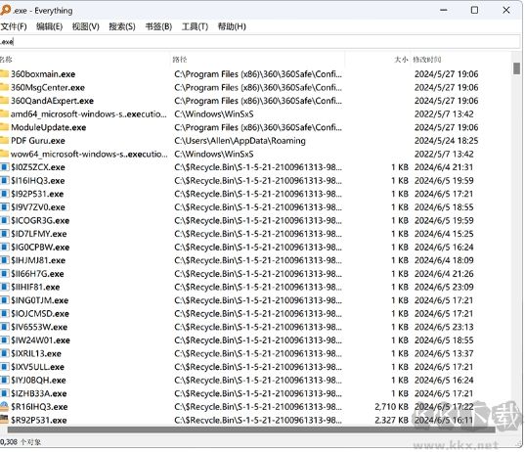Open the 搜索(S) menu
This screenshot has width=525, height=452.
click(x=122, y=26)
